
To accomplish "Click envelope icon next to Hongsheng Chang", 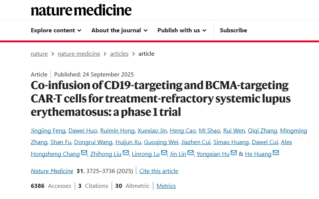I will [84, 153].
